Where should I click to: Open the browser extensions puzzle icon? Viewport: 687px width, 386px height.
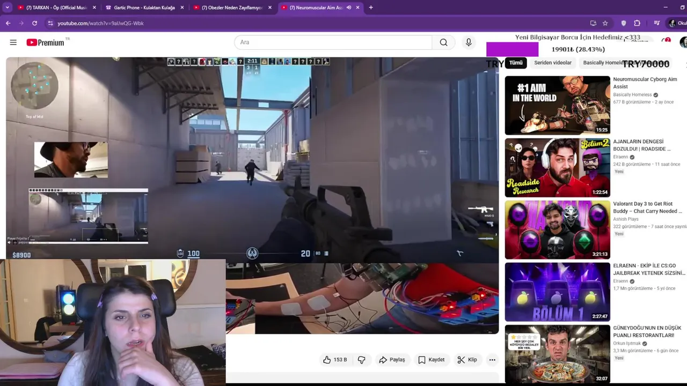[637, 23]
